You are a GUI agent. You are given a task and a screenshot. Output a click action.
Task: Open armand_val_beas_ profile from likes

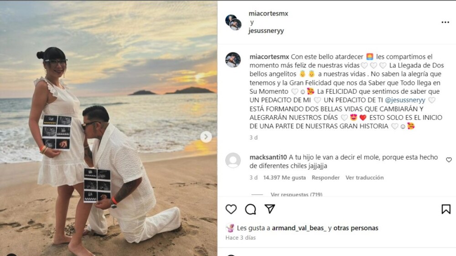tap(299, 228)
